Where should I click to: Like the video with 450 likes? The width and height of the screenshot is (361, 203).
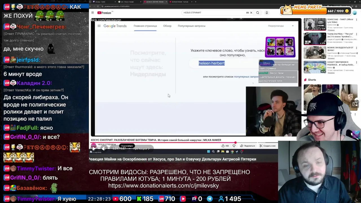225,146
